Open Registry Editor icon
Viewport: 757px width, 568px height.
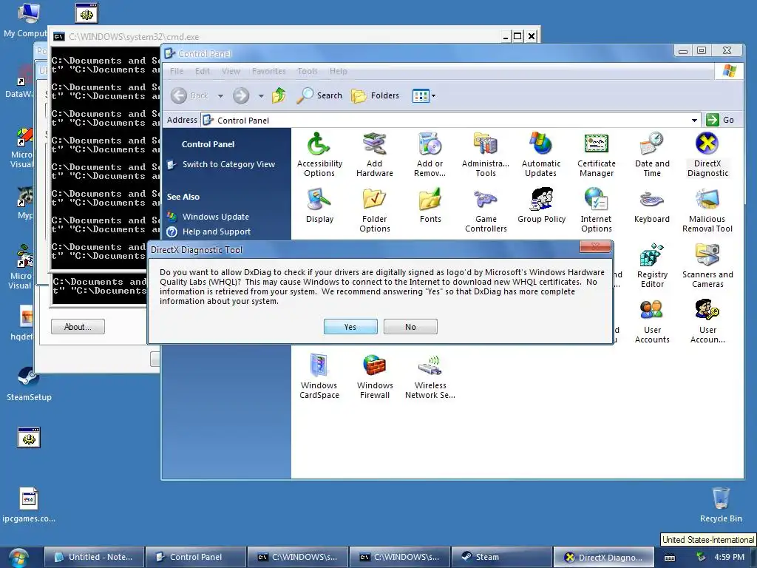click(652, 266)
